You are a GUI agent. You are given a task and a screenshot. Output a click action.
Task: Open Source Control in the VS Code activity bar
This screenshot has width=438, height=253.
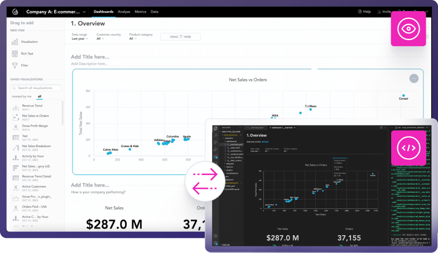[215, 143]
